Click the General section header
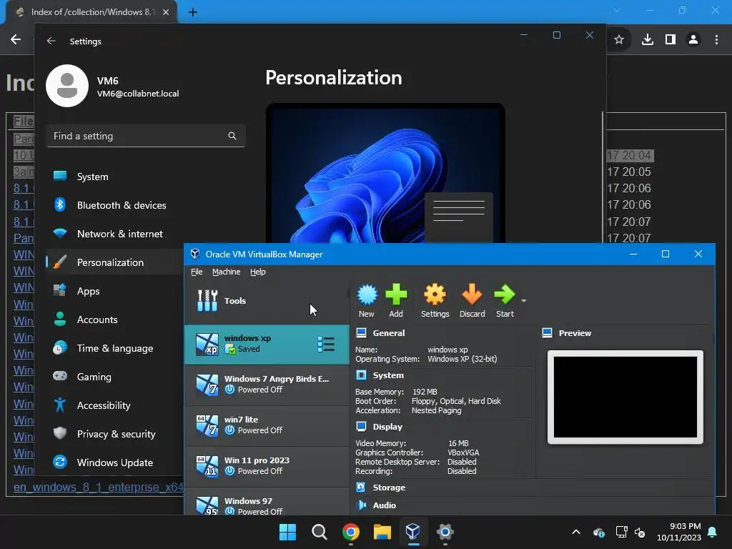This screenshot has height=549, width=732. tap(388, 333)
